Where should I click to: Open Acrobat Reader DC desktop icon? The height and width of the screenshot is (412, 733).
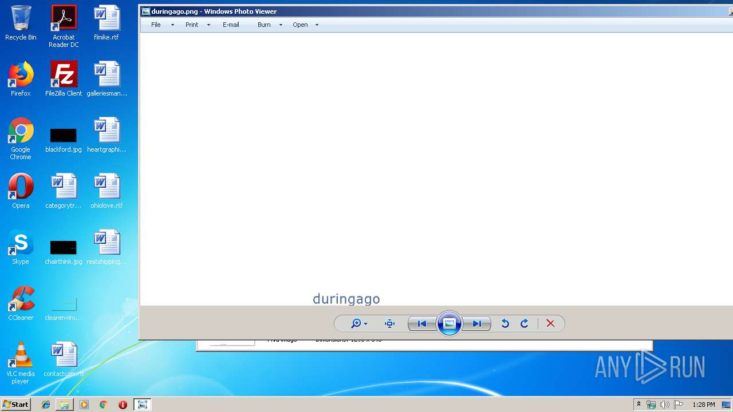(64, 26)
